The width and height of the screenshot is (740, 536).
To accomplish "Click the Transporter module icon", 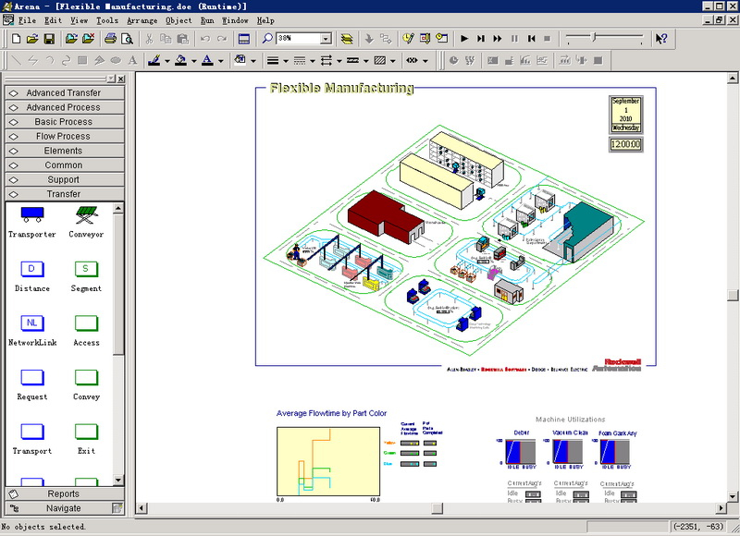I will click(x=31, y=215).
